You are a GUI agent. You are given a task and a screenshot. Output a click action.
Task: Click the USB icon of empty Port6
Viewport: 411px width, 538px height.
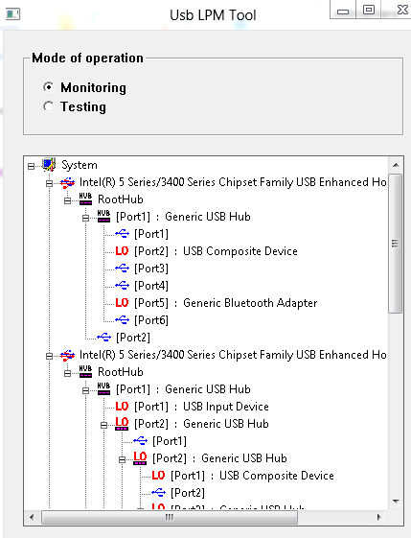pyautogui.click(x=122, y=319)
